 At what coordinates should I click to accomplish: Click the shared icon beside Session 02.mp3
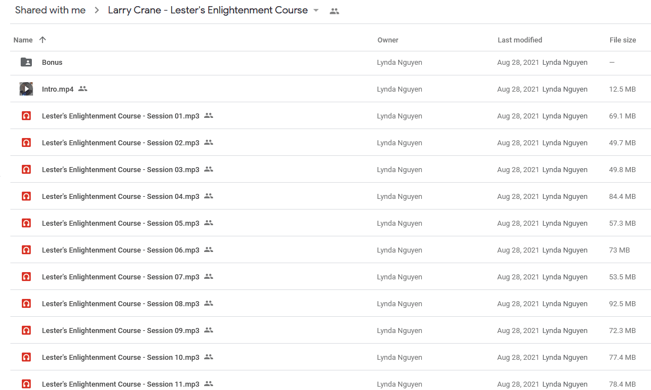coord(209,142)
